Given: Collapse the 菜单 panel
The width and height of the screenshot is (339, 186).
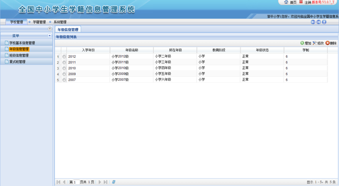Looking at the screenshot, I should point(50,36).
